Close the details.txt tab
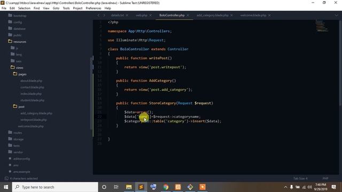 [x=127, y=15]
